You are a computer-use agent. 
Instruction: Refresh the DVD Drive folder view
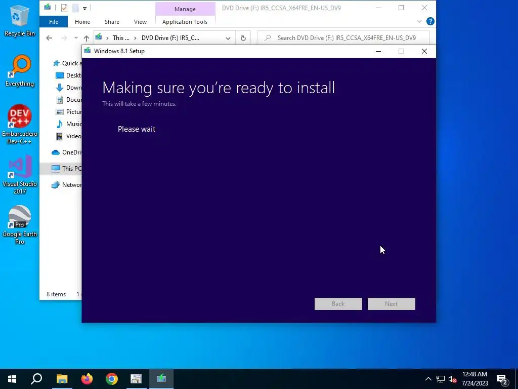pyautogui.click(x=243, y=38)
